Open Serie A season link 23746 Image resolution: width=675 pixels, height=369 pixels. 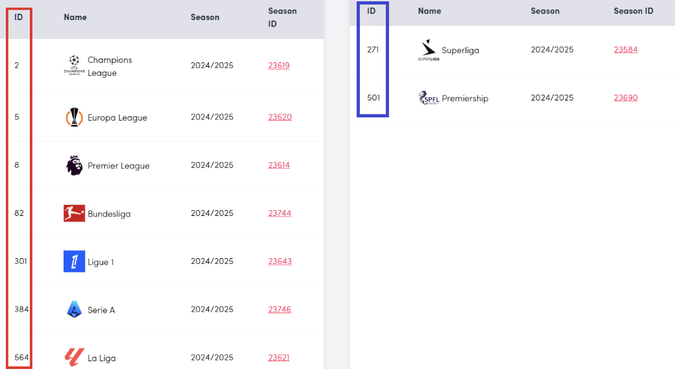[280, 309]
